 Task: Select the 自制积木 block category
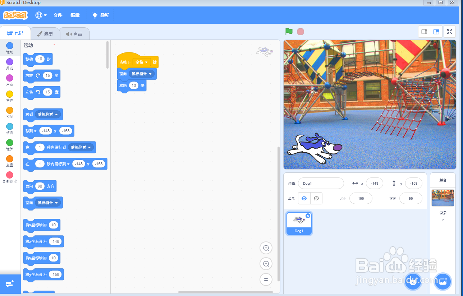10,177
